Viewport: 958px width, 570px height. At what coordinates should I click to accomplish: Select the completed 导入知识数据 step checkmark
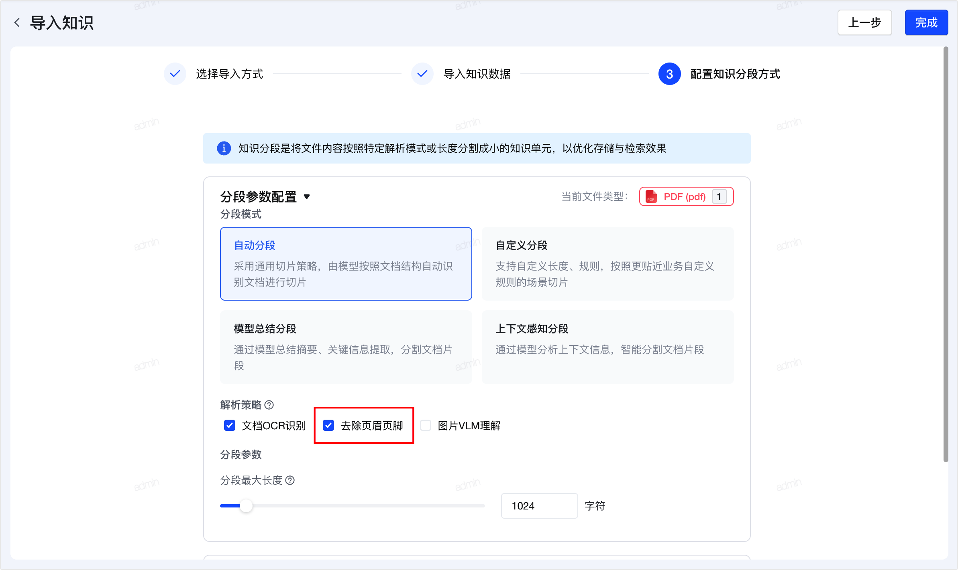422,74
